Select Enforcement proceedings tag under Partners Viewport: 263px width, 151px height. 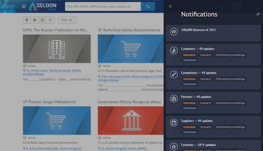point(230,103)
